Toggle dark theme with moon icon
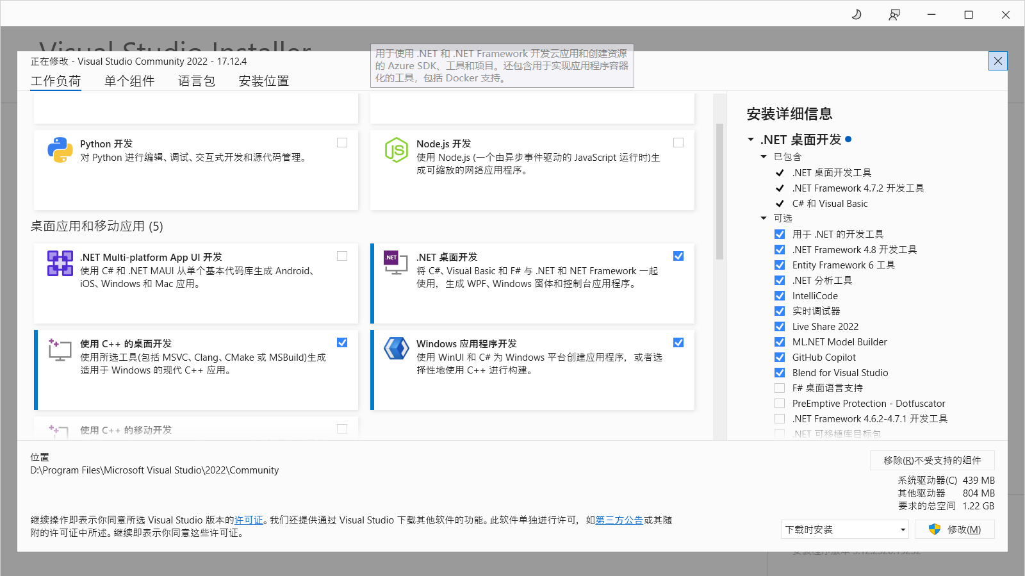The height and width of the screenshot is (576, 1025). pos(857,14)
